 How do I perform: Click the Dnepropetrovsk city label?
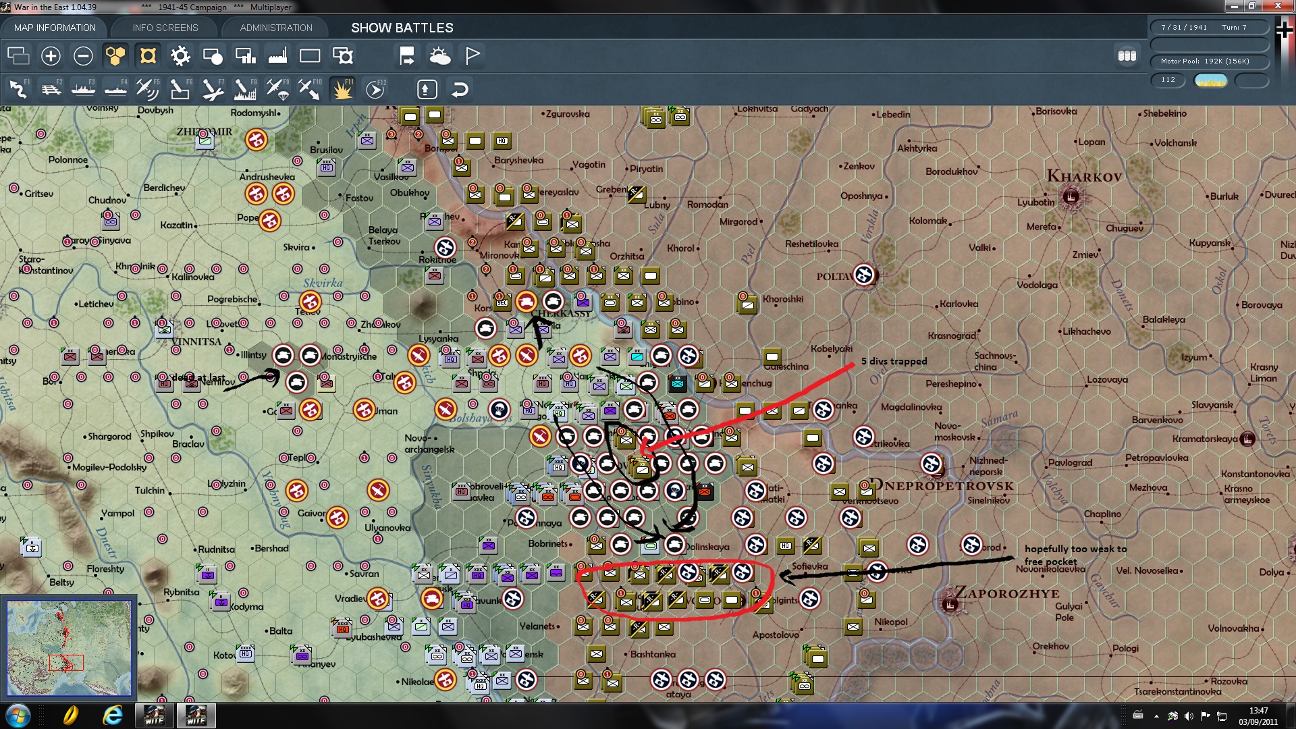(940, 485)
